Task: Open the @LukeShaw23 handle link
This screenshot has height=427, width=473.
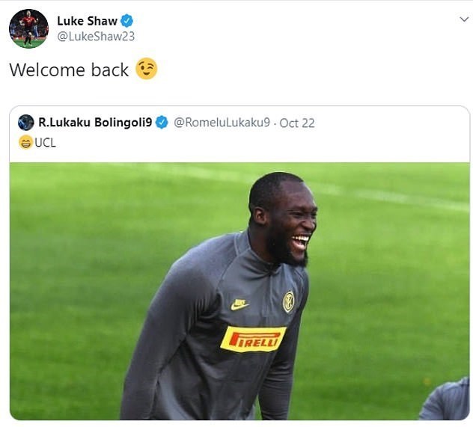Action: coord(96,37)
